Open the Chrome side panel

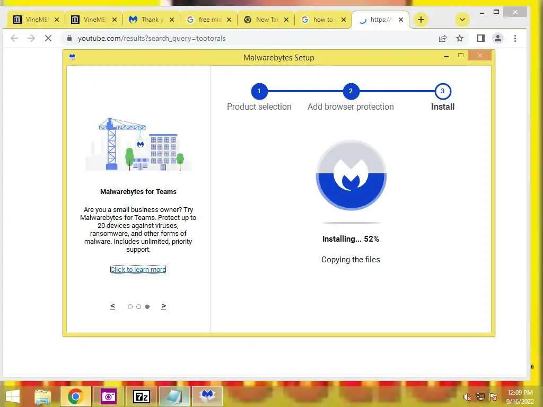click(x=480, y=38)
